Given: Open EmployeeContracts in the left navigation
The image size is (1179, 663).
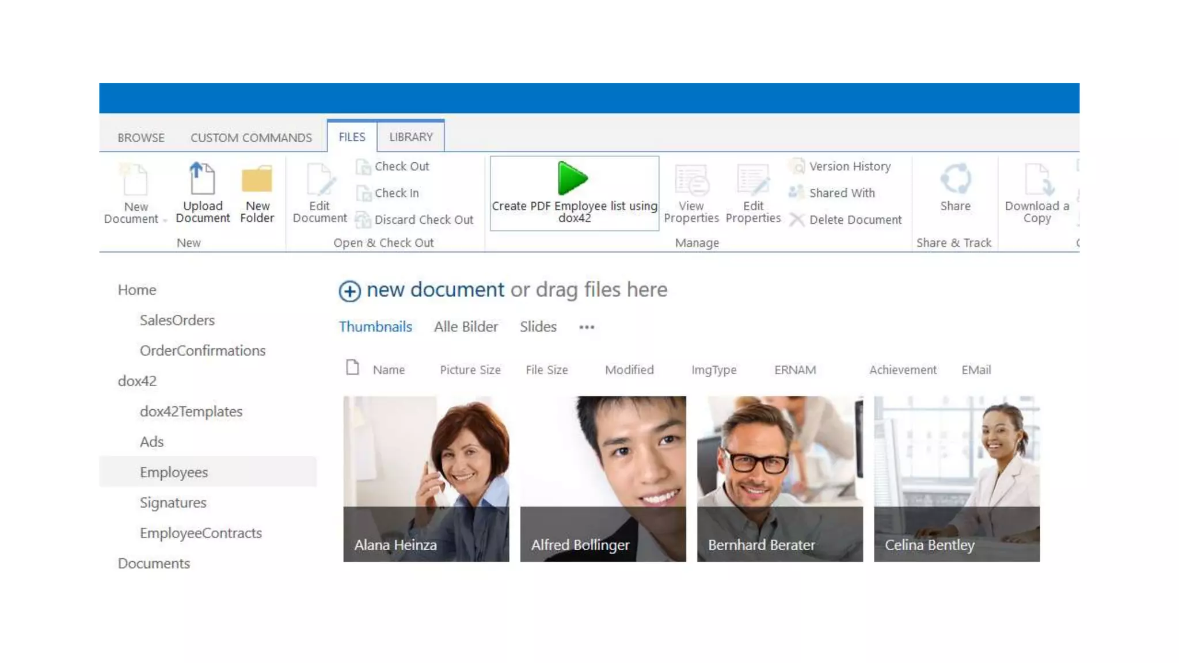Looking at the screenshot, I should [x=200, y=533].
